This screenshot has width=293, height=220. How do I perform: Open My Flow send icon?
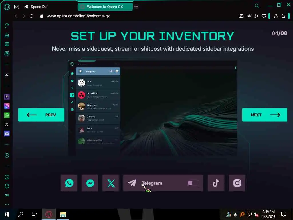coord(256,16)
